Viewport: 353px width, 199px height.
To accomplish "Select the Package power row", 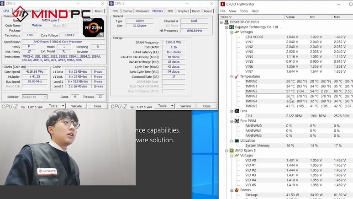I will click(299, 195).
